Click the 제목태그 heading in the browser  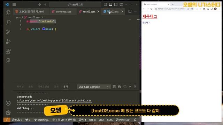(x=150, y=16)
